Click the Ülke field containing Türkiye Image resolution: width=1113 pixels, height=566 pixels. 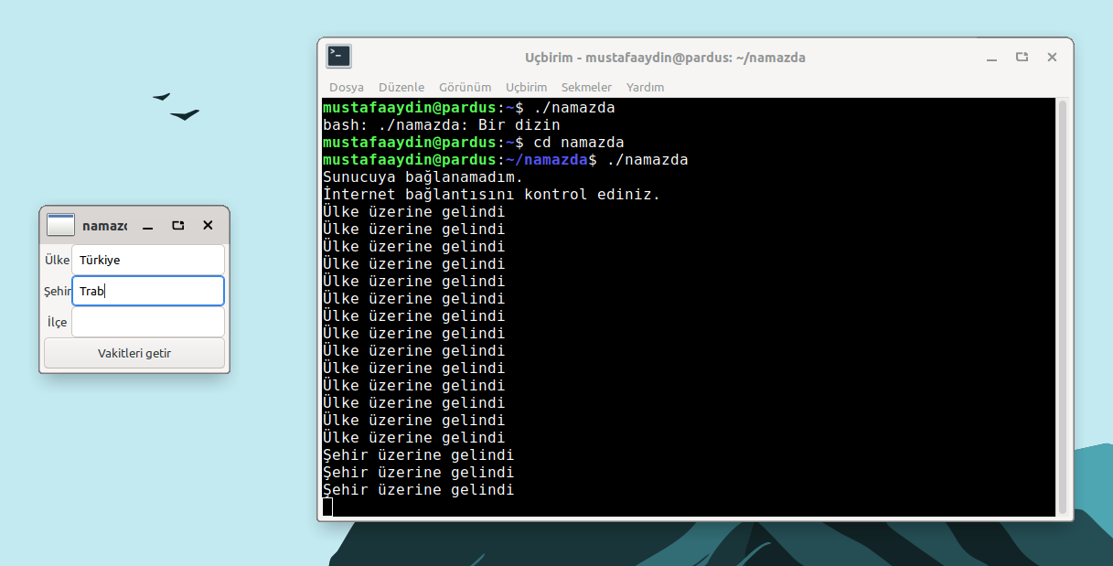click(x=147, y=260)
